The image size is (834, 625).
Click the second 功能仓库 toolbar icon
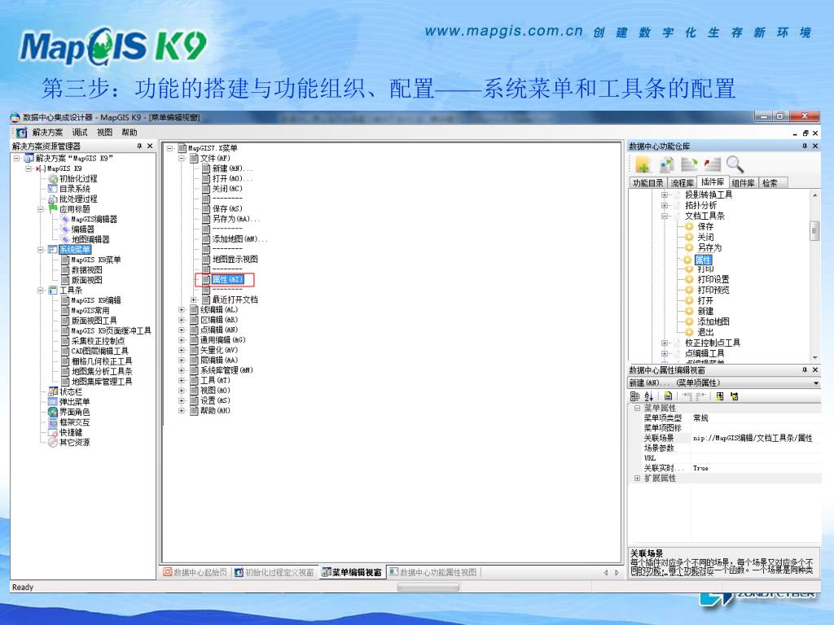[666, 164]
